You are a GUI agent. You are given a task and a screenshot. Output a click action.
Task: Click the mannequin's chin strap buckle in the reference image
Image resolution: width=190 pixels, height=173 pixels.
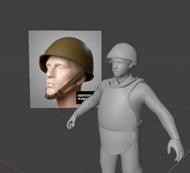pyautogui.click(x=59, y=93)
